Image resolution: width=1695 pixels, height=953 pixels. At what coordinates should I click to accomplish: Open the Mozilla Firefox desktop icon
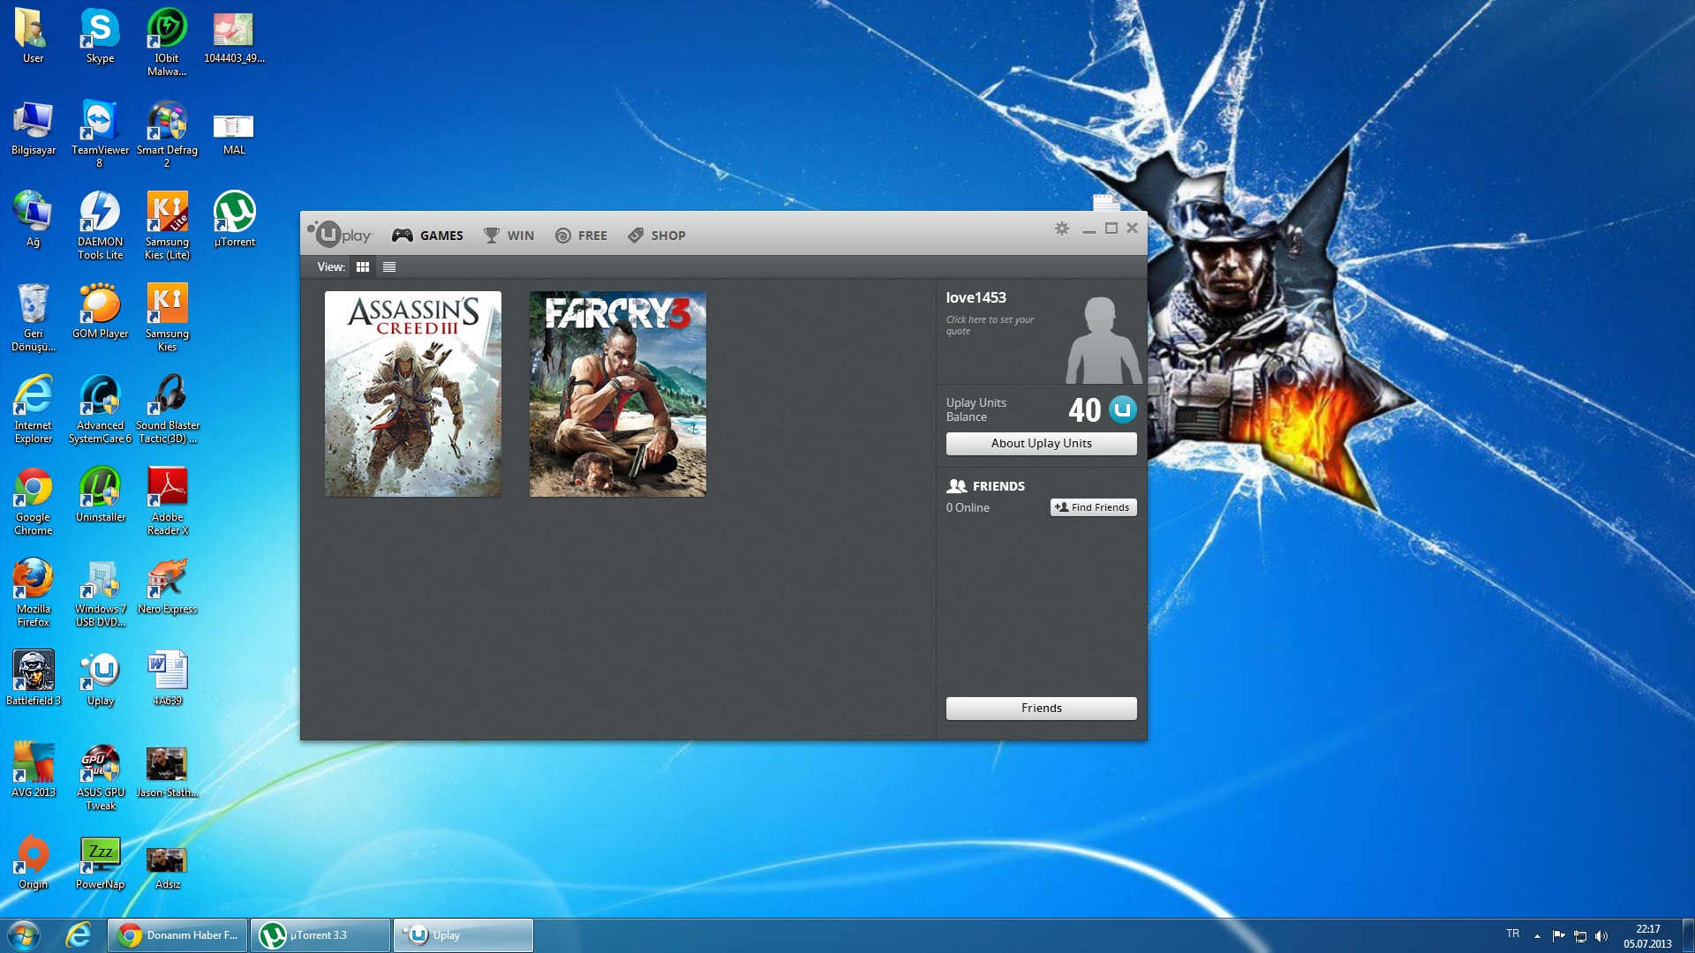coord(33,592)
